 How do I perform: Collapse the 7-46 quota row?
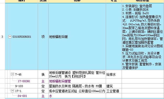click(x=12, y=74)
